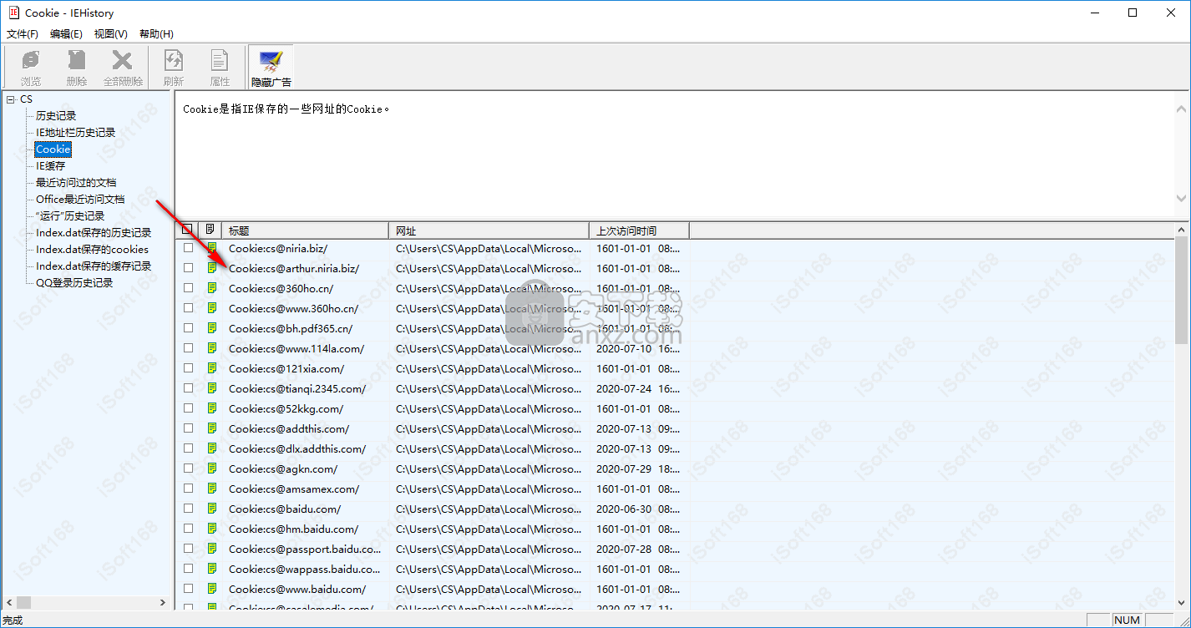Sort by the 网址 column header
Viewport: 1191px width, 628px height.
coord(489,230)
